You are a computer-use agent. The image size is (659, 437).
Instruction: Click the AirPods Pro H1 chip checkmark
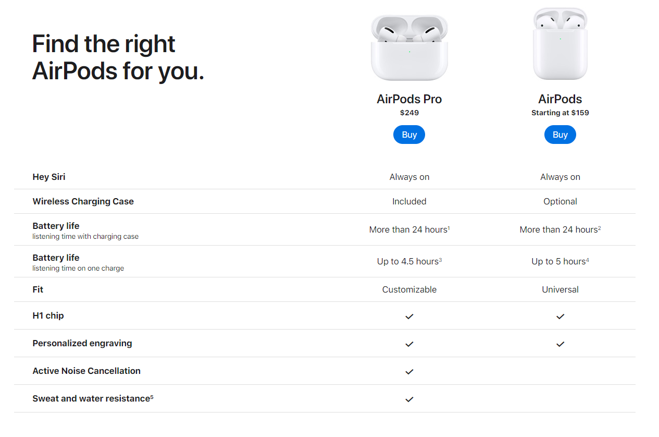coord(409,316)
